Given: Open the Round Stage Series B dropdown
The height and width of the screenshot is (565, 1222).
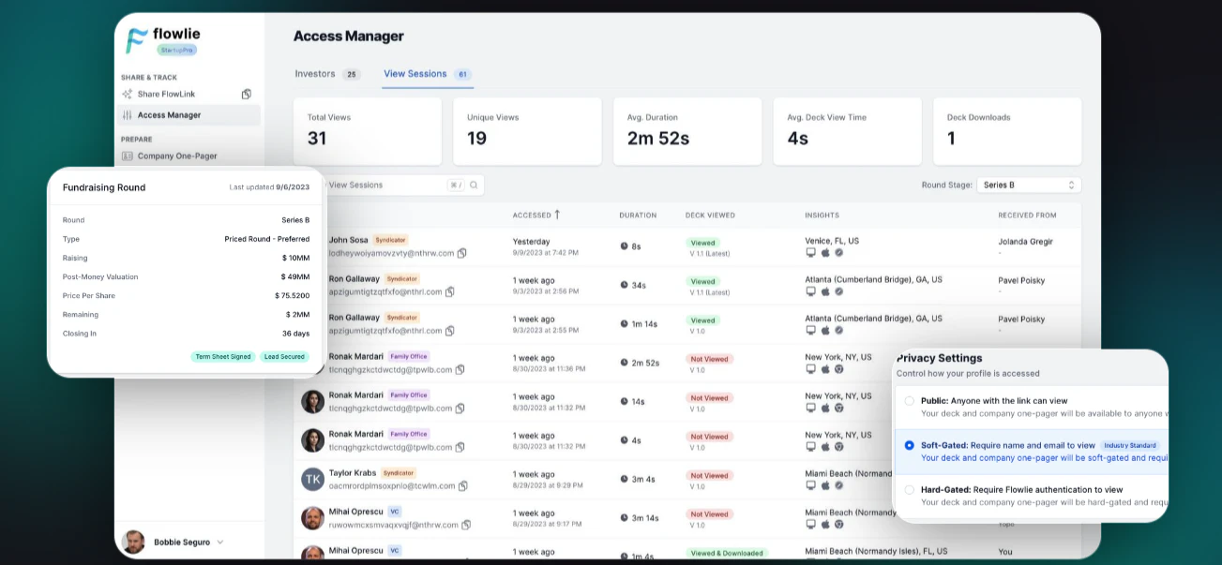Looking at the screenshot, I should point(1029,185).
